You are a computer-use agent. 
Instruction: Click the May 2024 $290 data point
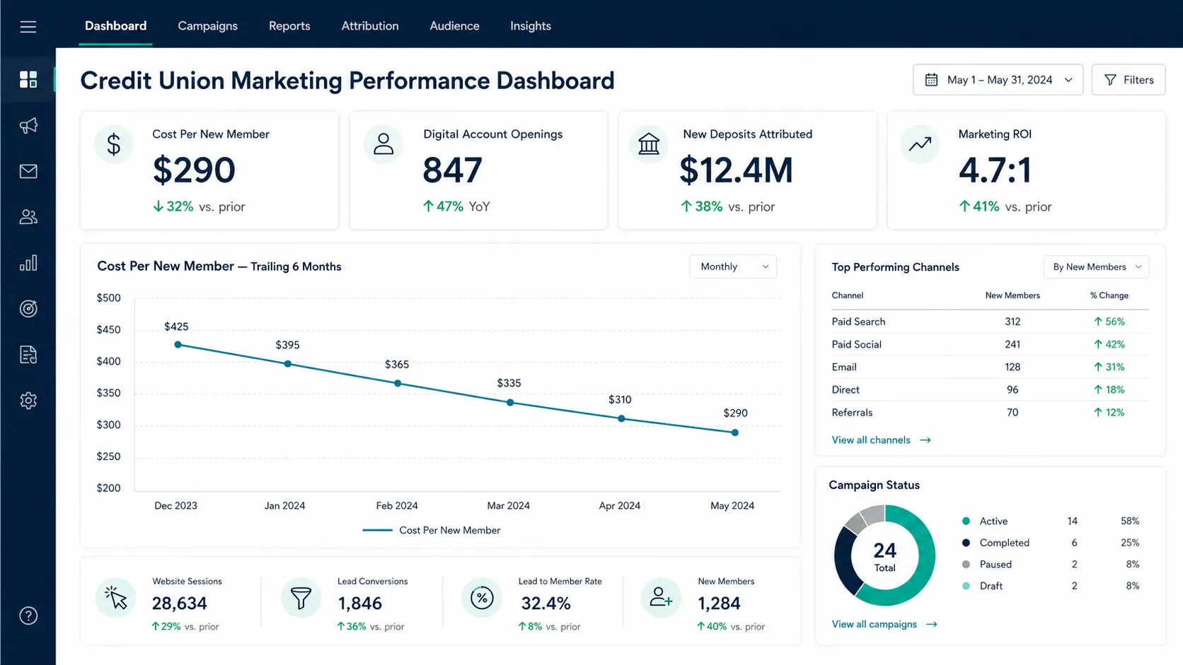click(735, 432)
